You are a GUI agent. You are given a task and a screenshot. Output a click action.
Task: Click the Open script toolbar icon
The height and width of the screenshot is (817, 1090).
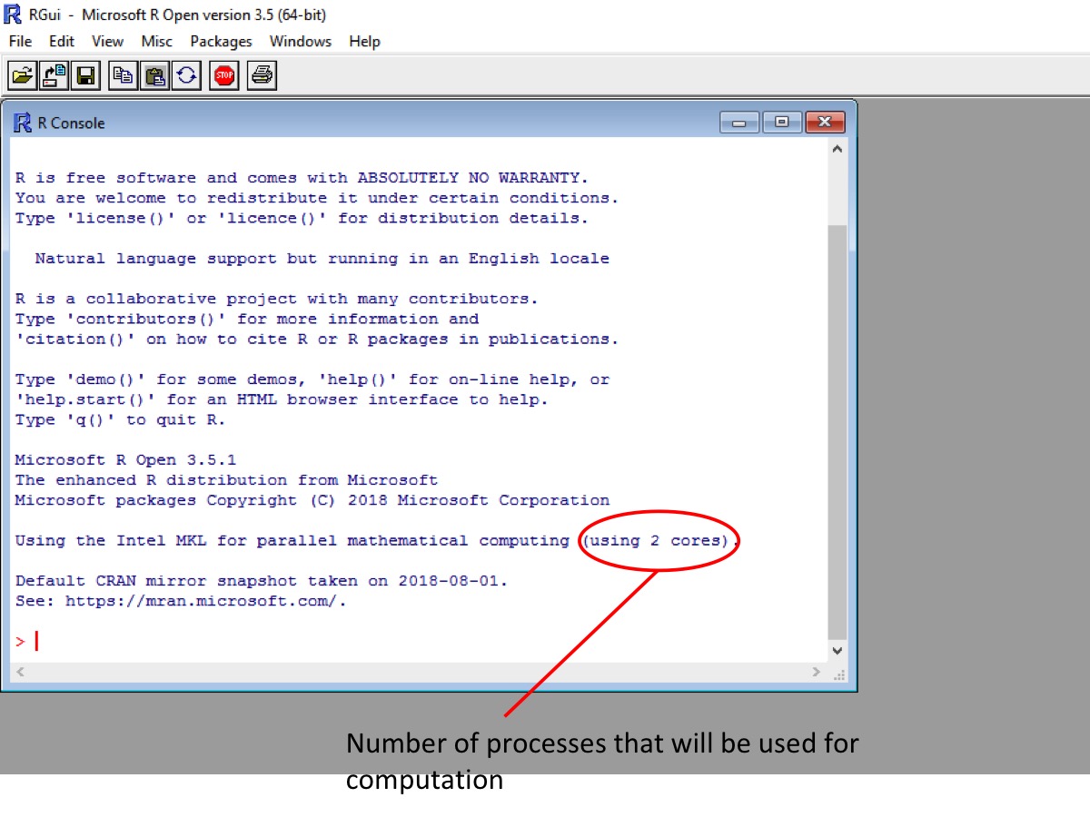23,75
